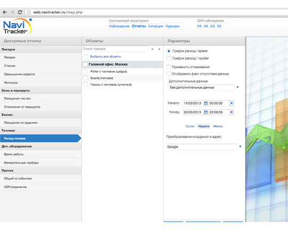Click the end time field 23:59:59
Image resolution: width=288 pixels, height=230 pixels.
(x=219, y=112)
